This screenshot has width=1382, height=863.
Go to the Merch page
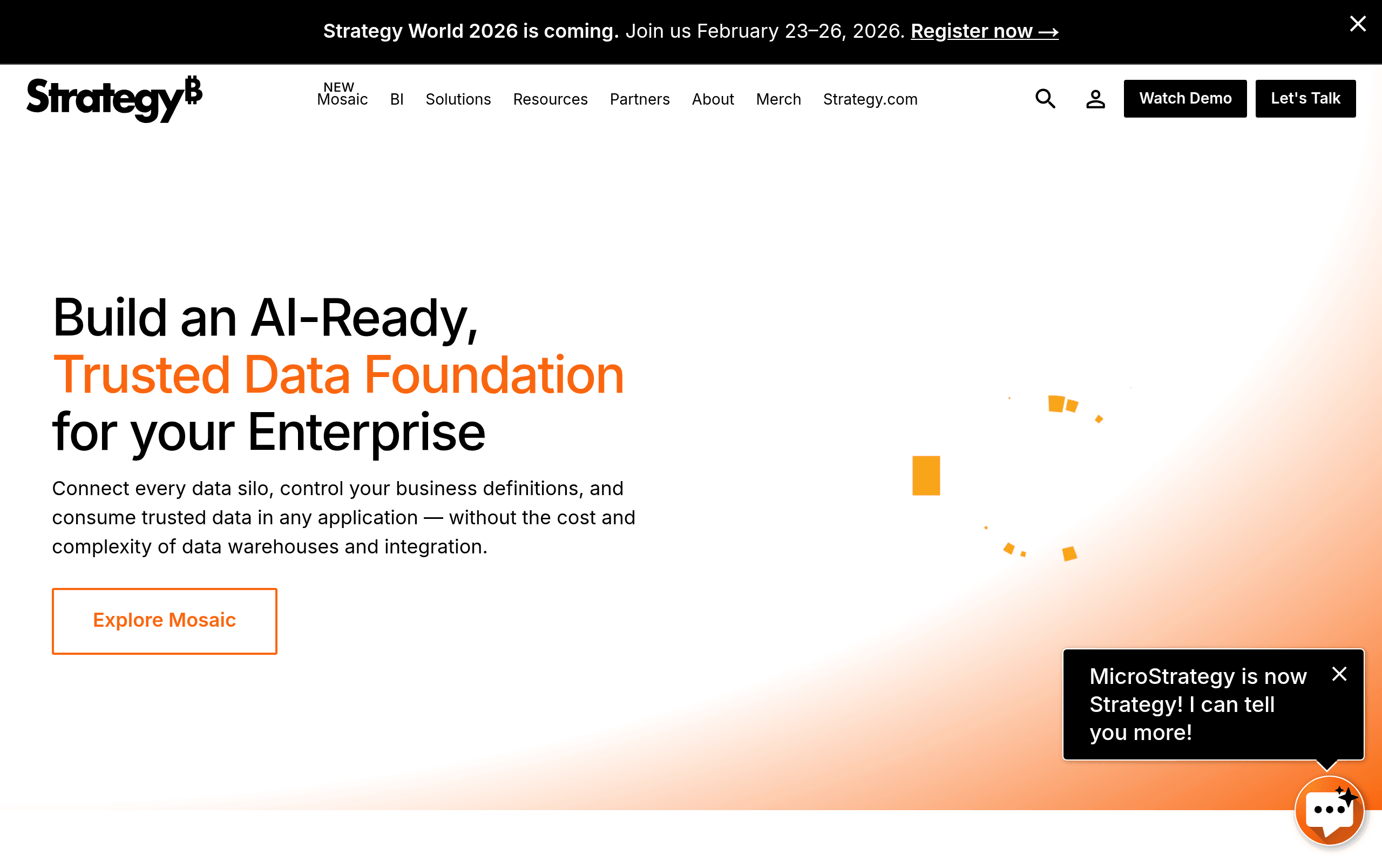pyautogui.click(x=778, y=99)
